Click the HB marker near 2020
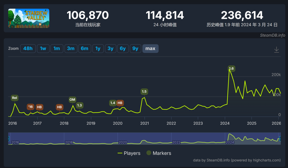Screen dimensions: 288x168 pos(120,103)
